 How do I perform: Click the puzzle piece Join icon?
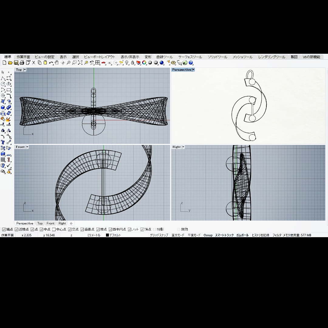[x=3, y=119]
